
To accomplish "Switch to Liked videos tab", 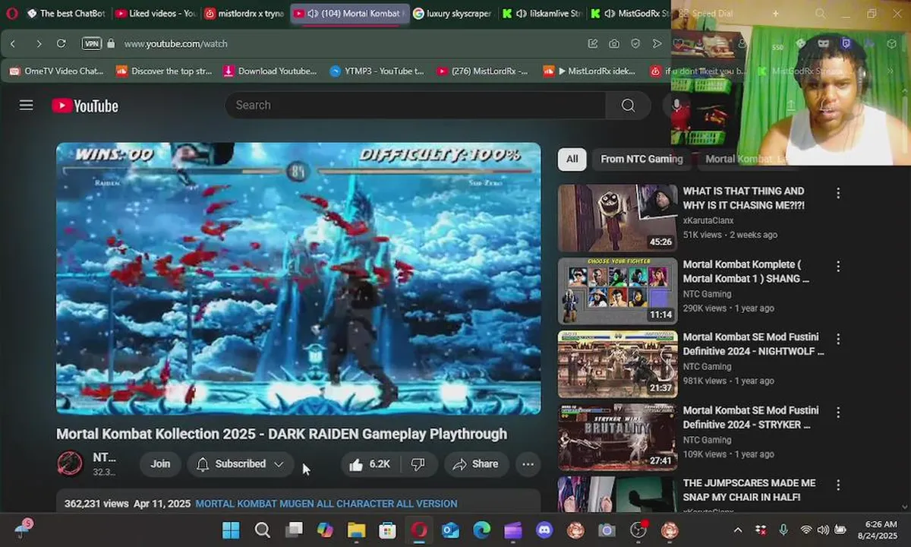I will click(156, 14).
